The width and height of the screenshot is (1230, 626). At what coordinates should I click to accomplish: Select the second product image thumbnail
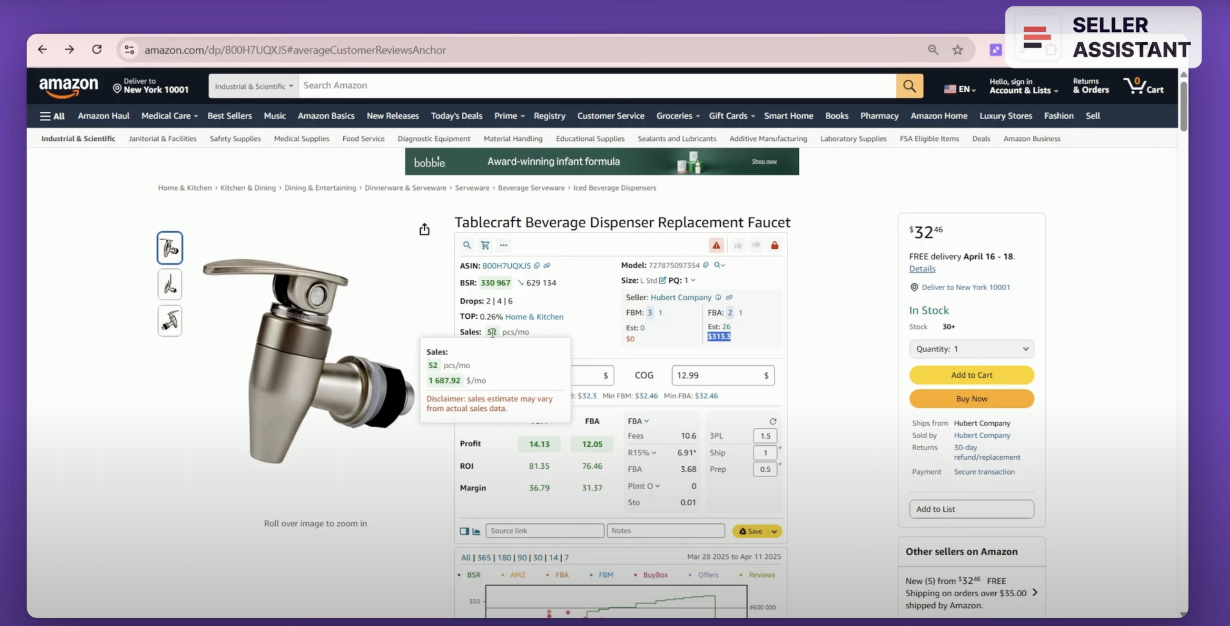(x=170, y=285)
